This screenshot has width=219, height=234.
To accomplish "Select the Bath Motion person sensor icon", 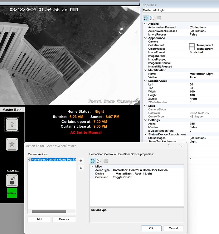I will coord(12,181).
